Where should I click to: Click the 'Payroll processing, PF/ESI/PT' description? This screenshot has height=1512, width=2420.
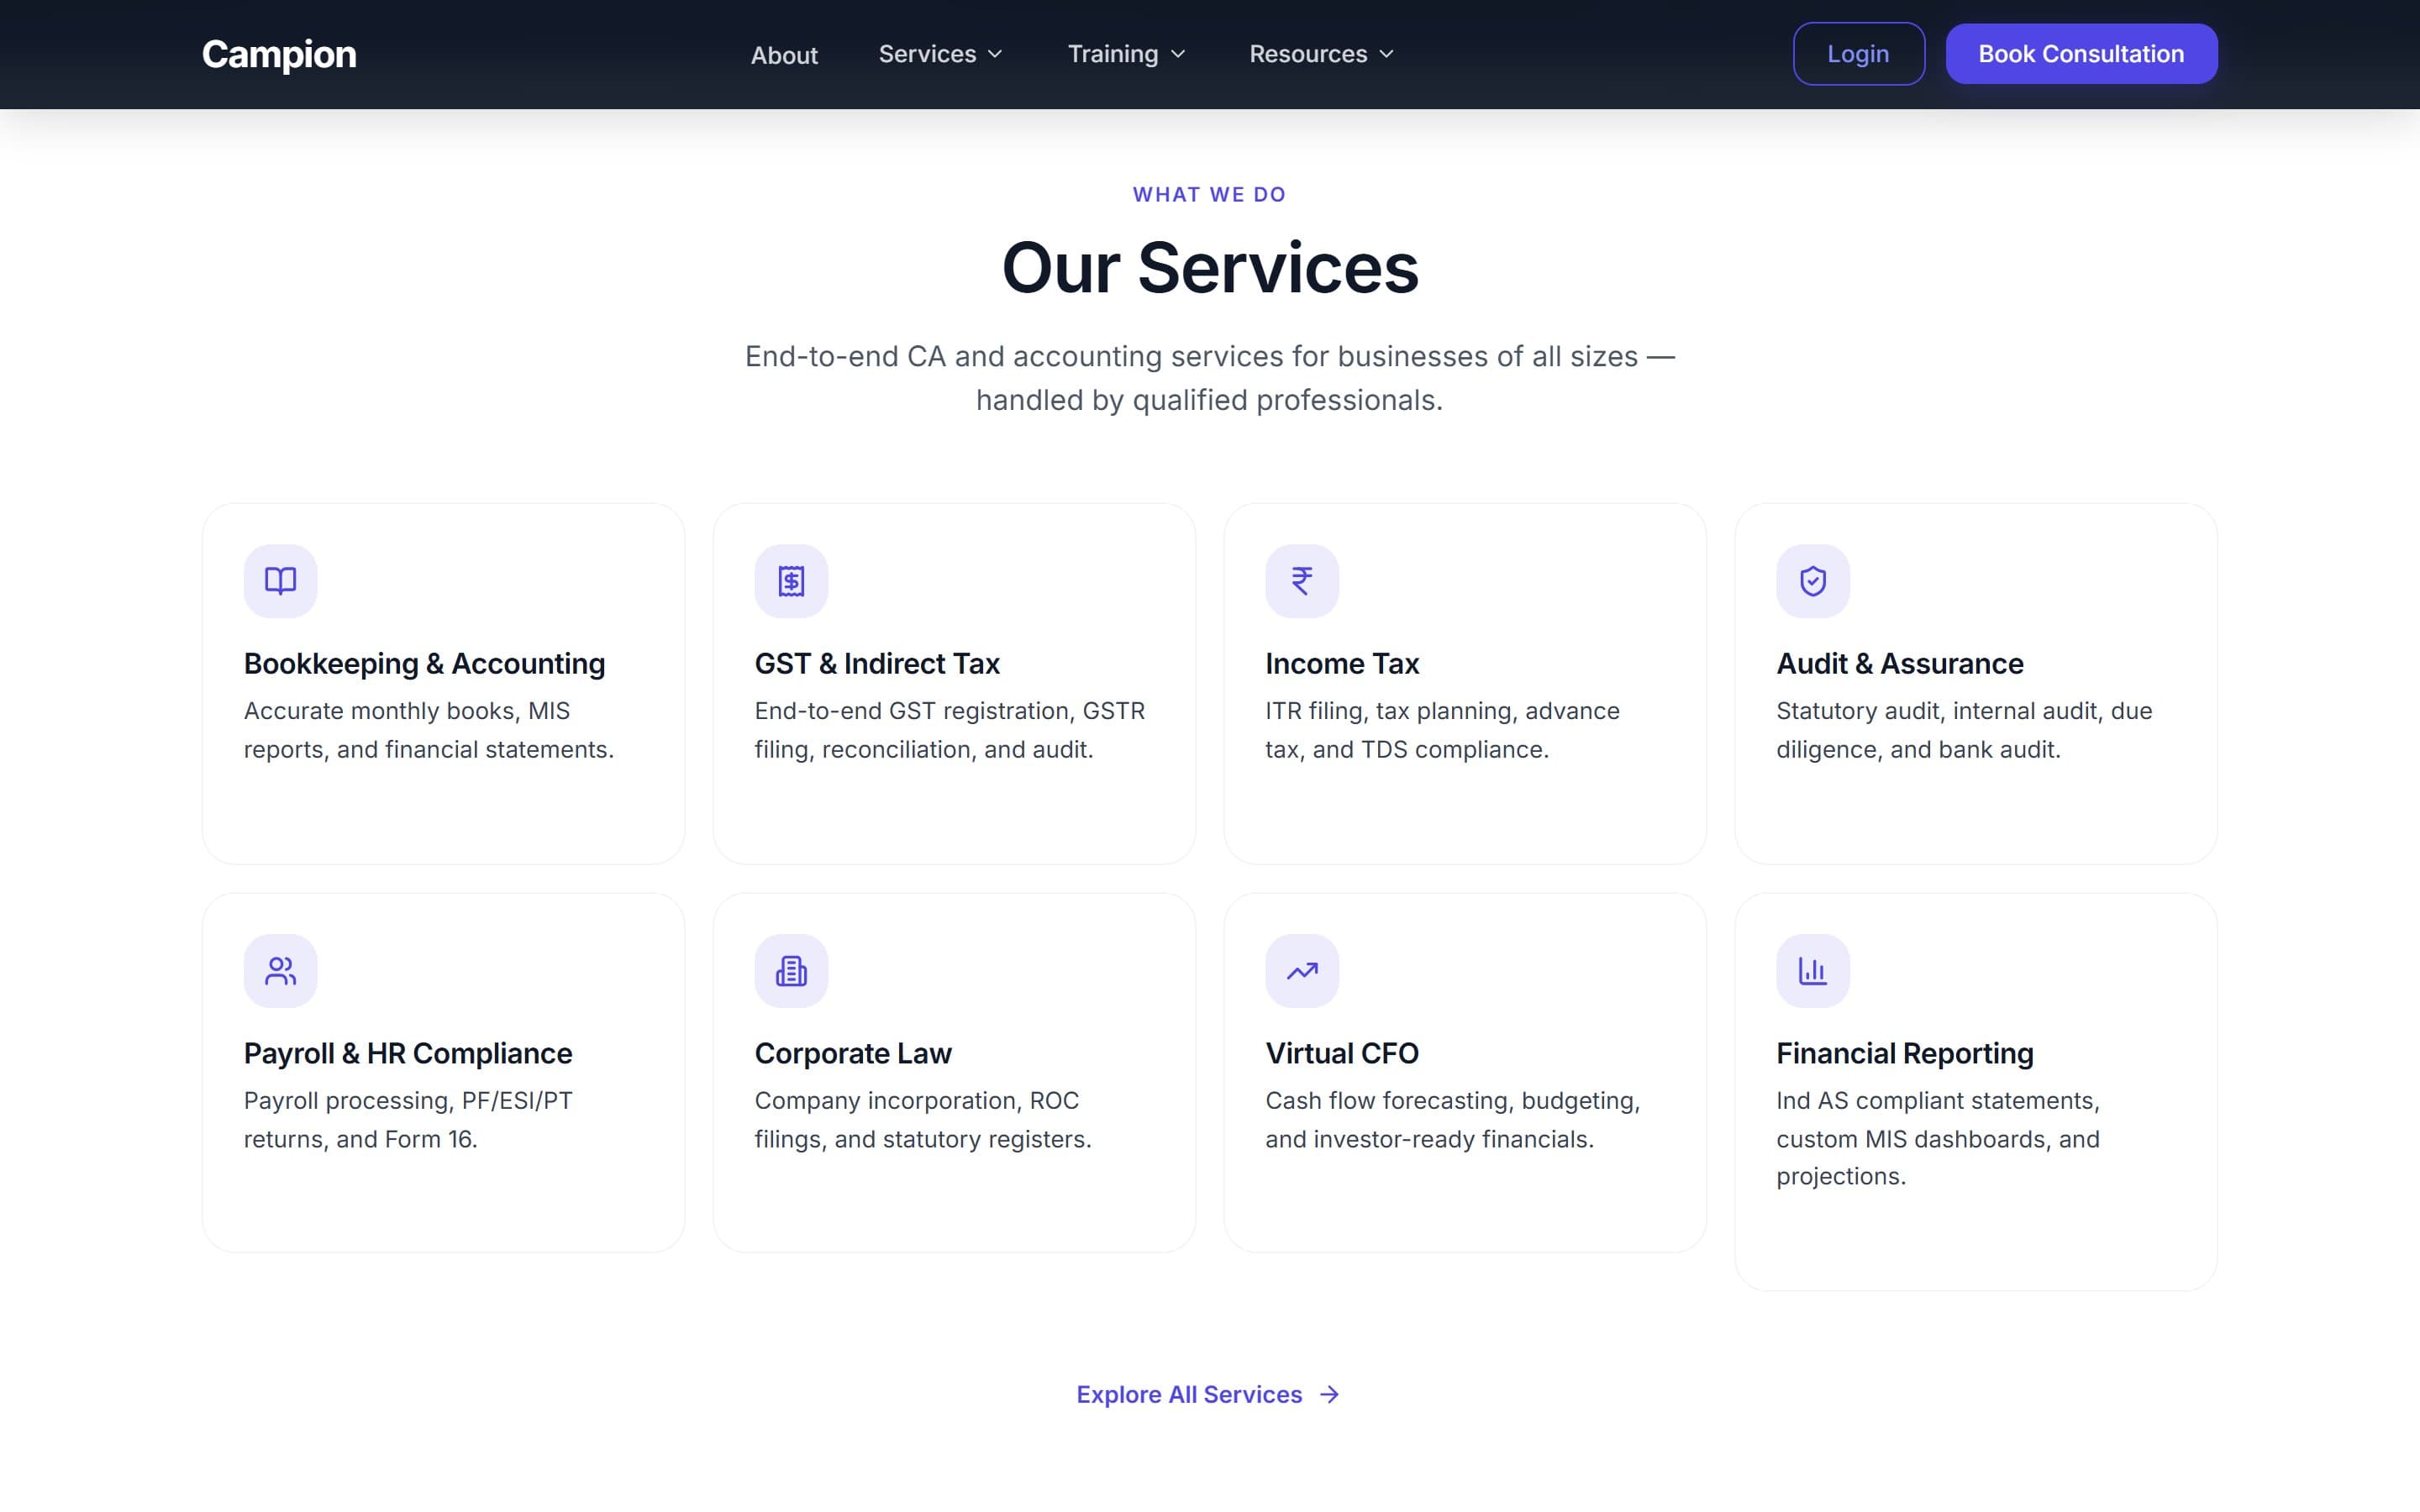pyautogui.click(x=408, y=1120)
